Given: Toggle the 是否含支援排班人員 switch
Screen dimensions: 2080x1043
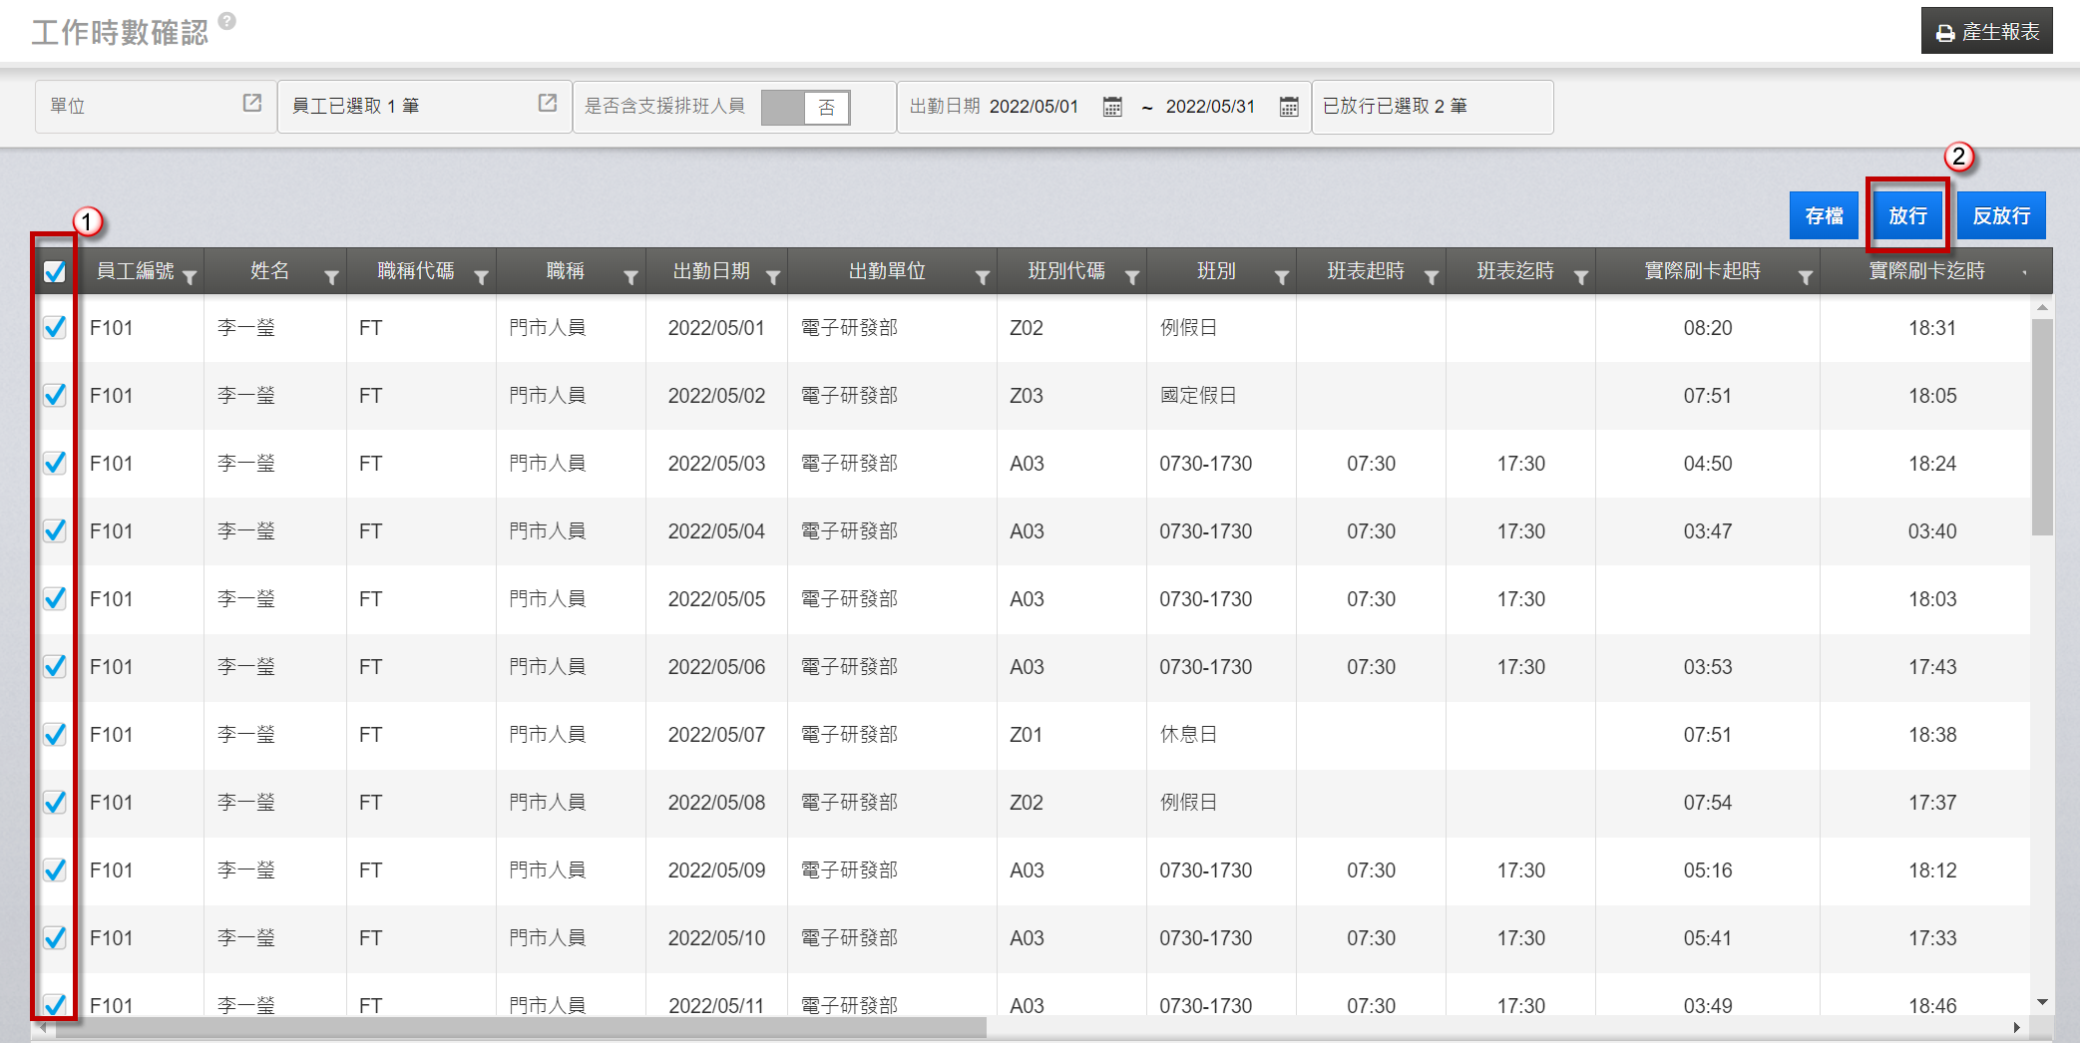Looking at the screenshot, I should click(x=805, y=107).
